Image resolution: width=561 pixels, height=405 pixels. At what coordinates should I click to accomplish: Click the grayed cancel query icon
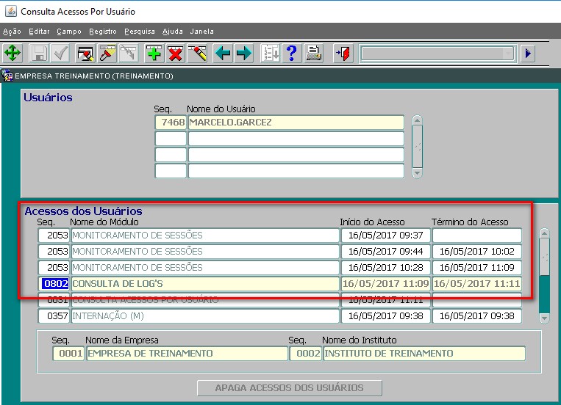pos(129,54)
